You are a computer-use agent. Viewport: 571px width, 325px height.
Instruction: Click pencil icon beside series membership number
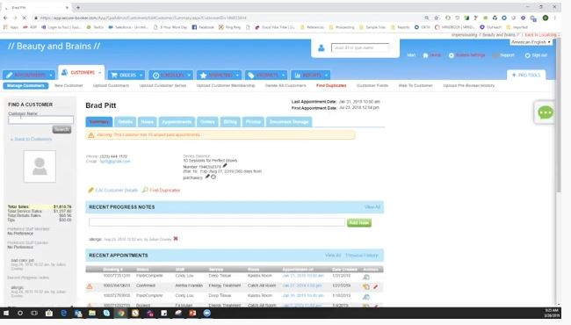pyautogui.click(x=225, y=166)
